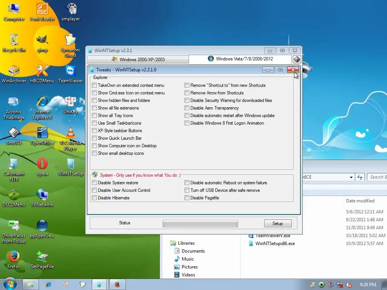Click Date modified column header
Screen dimensions: 387x290
360,201
